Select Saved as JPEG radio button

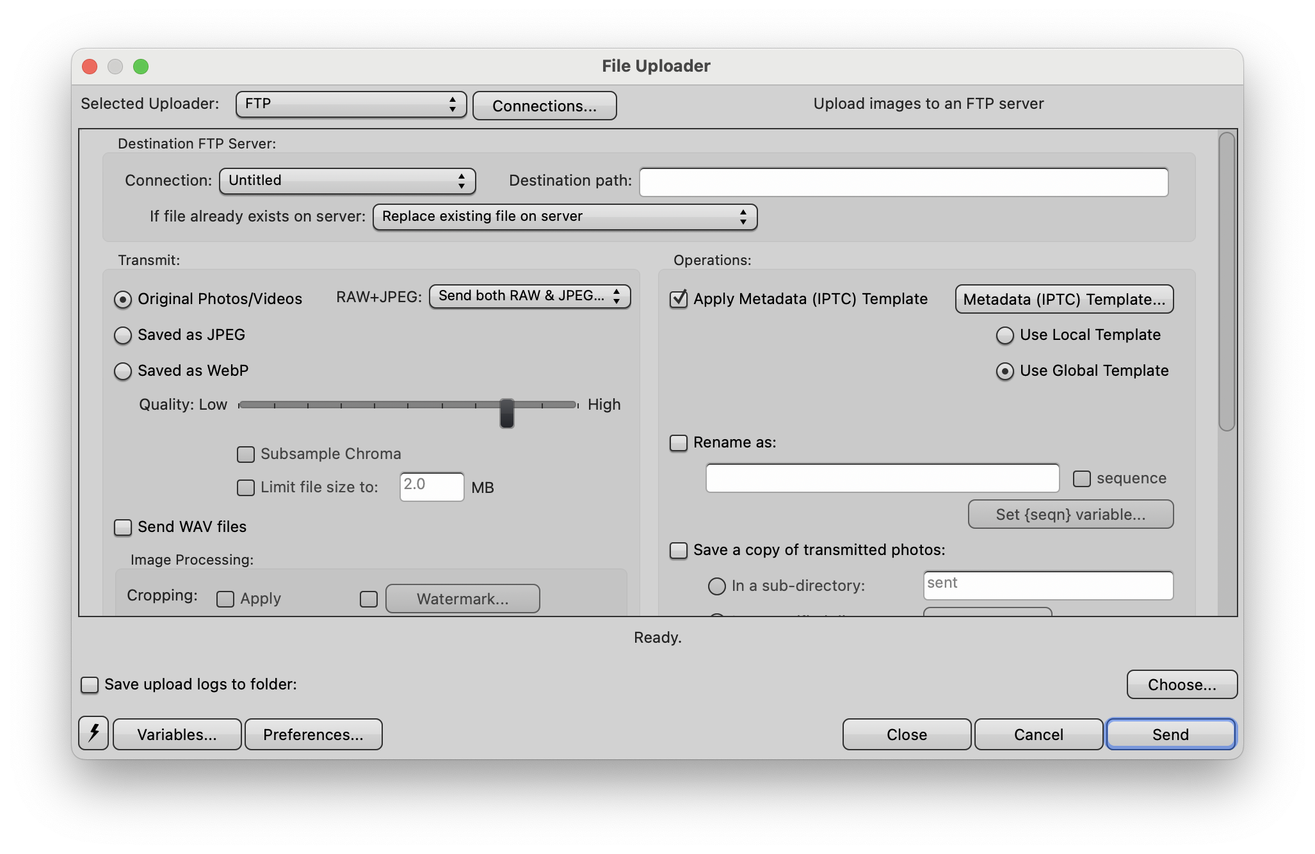(123, 335)
